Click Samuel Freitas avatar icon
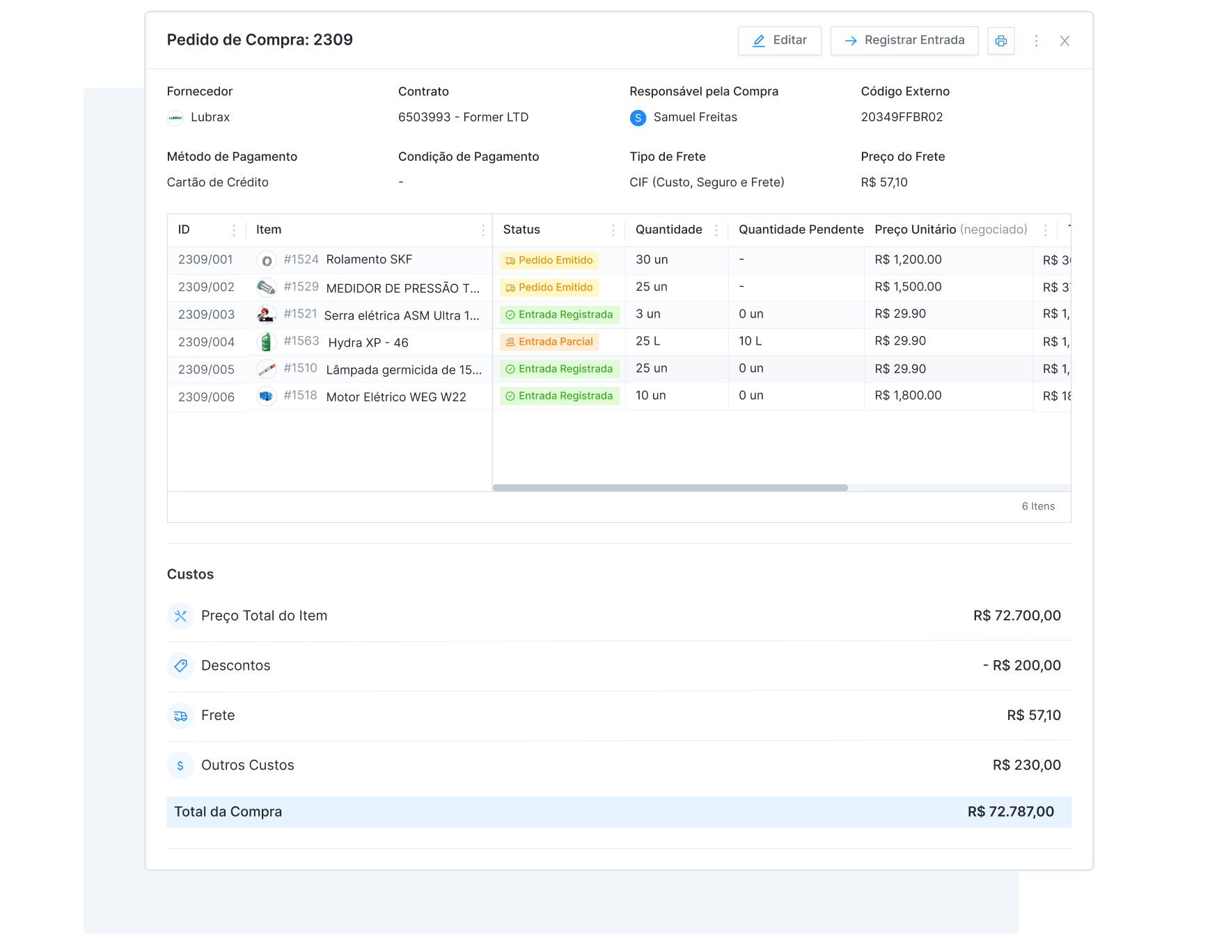The image size is (1226, 940). point(638,118)
